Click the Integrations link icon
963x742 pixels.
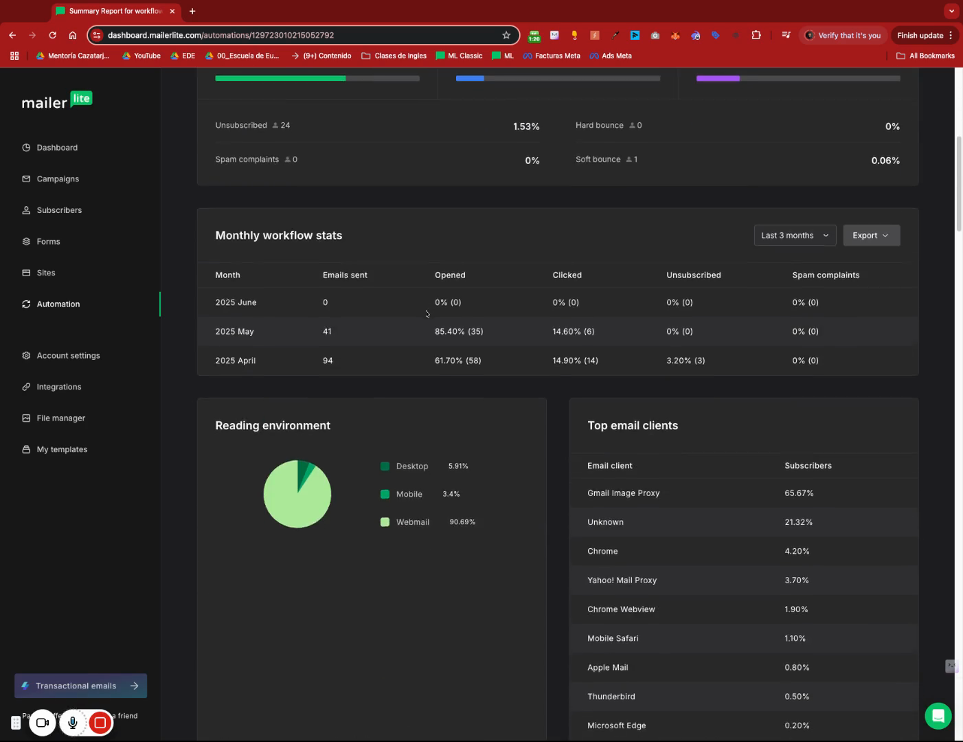[26, 387]
